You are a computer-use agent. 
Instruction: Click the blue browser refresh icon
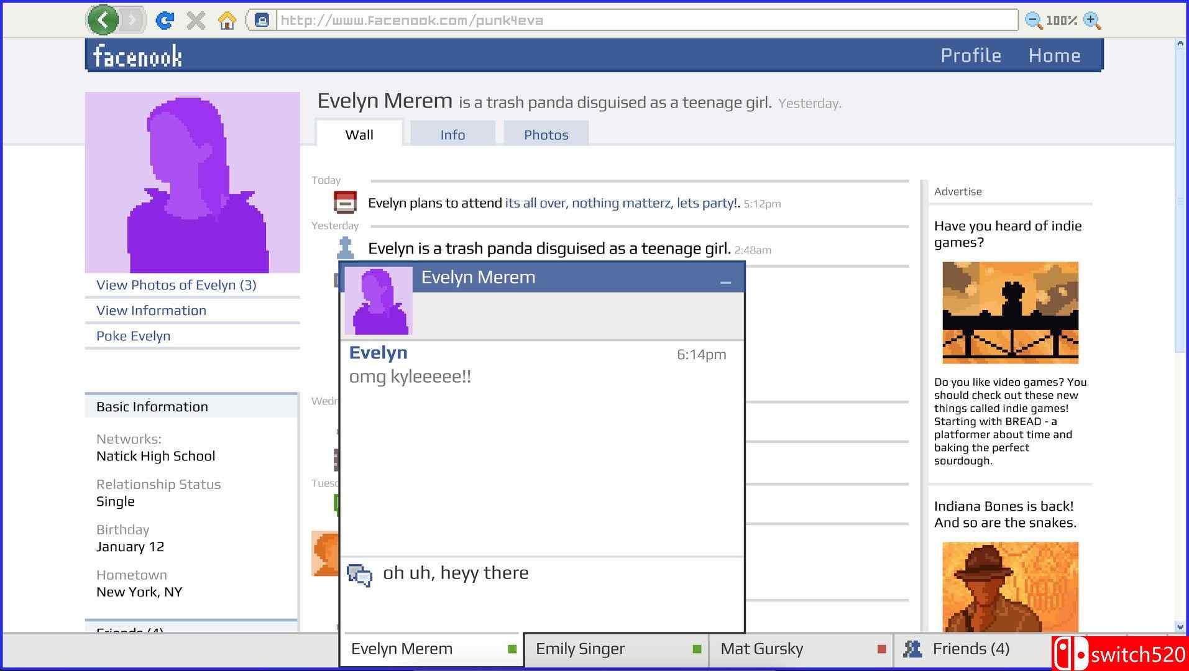coord(164,21)
